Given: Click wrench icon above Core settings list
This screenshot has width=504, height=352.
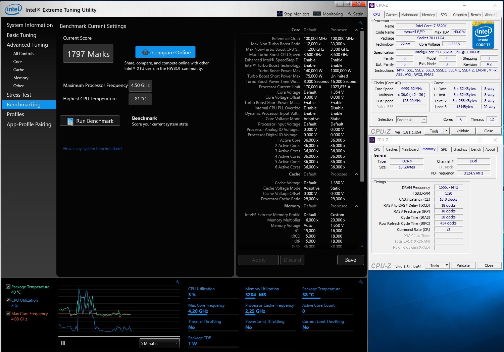Looking at the screenshot, I should (361, 23).
